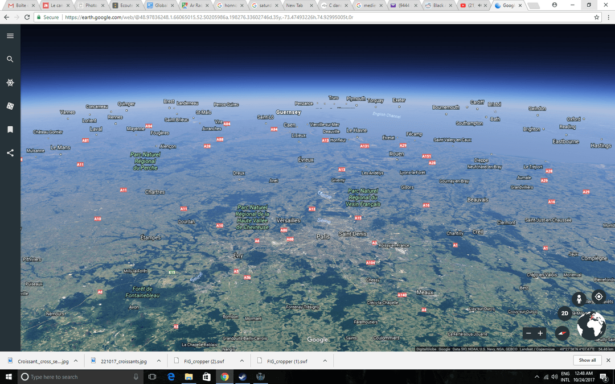Open dropdown for FIG_cropper (2).swf download
The image size is (615, 384).
tap(242, 361)
